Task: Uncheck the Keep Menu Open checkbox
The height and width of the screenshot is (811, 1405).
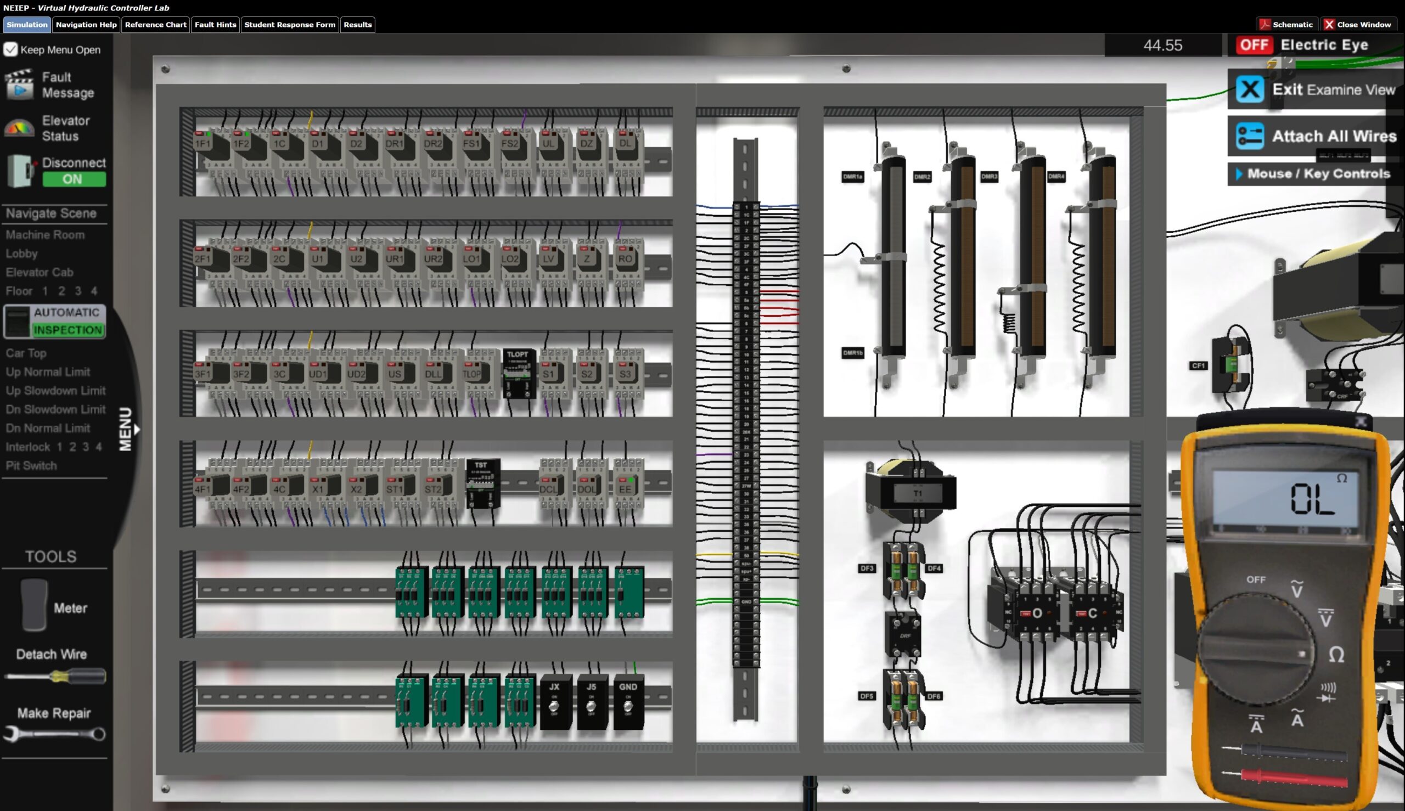Action: click(x=10, y=49)
